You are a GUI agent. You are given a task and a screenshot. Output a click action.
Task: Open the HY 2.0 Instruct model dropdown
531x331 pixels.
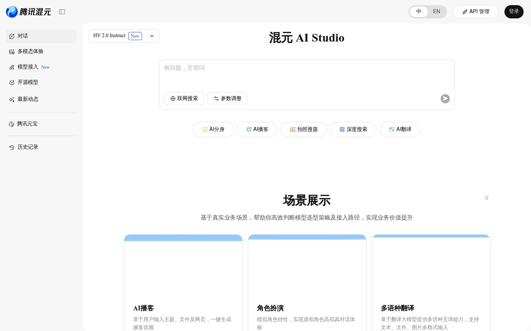coord(124,36)
